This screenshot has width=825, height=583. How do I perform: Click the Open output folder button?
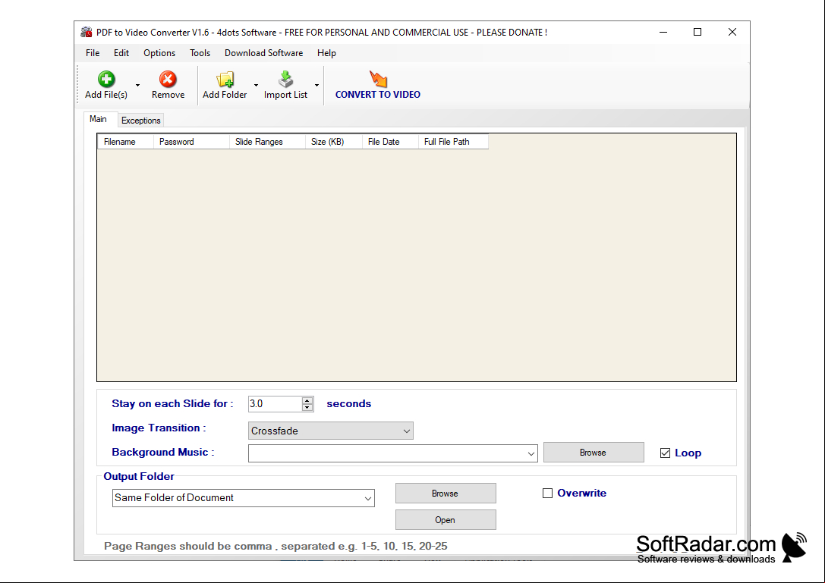point(446,520)
